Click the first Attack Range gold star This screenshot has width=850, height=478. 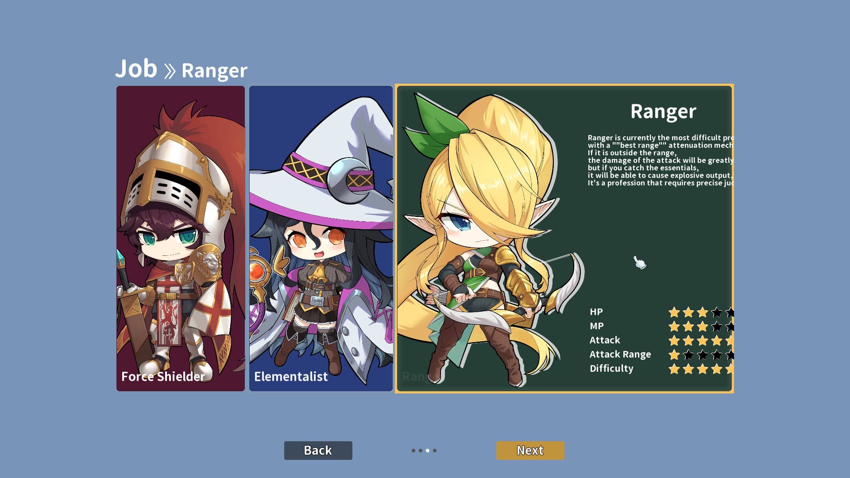pyautogui.click(x=674, y=355)
